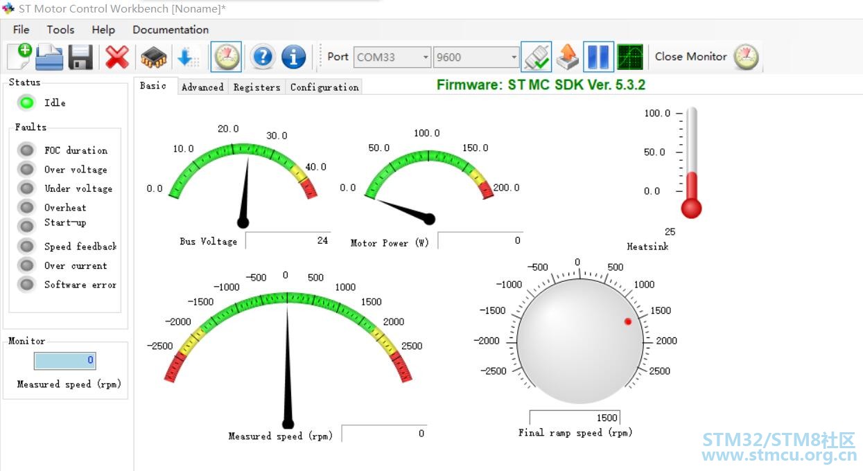Open the Help menu
The image size is (863, 471).
(103, 30)
